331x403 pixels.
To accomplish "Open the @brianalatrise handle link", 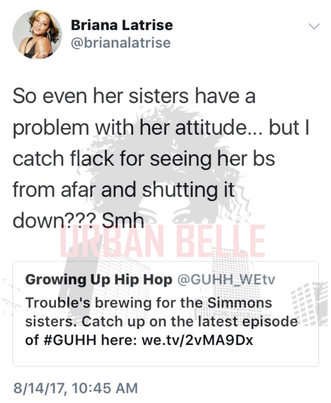I will 121,43.
